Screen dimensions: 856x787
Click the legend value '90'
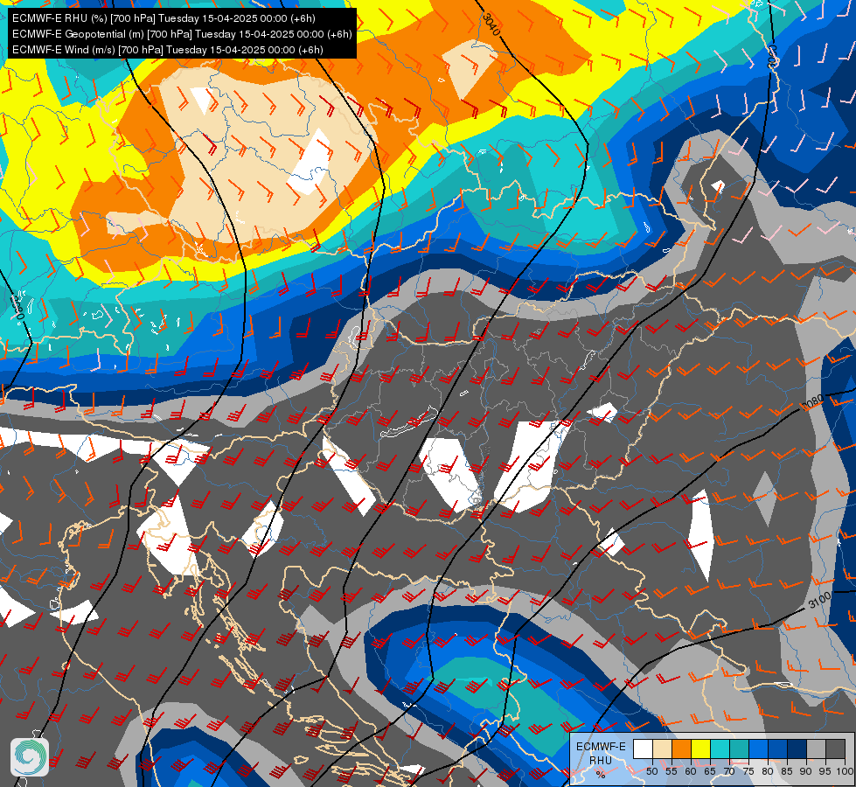(x=806, y=771)
